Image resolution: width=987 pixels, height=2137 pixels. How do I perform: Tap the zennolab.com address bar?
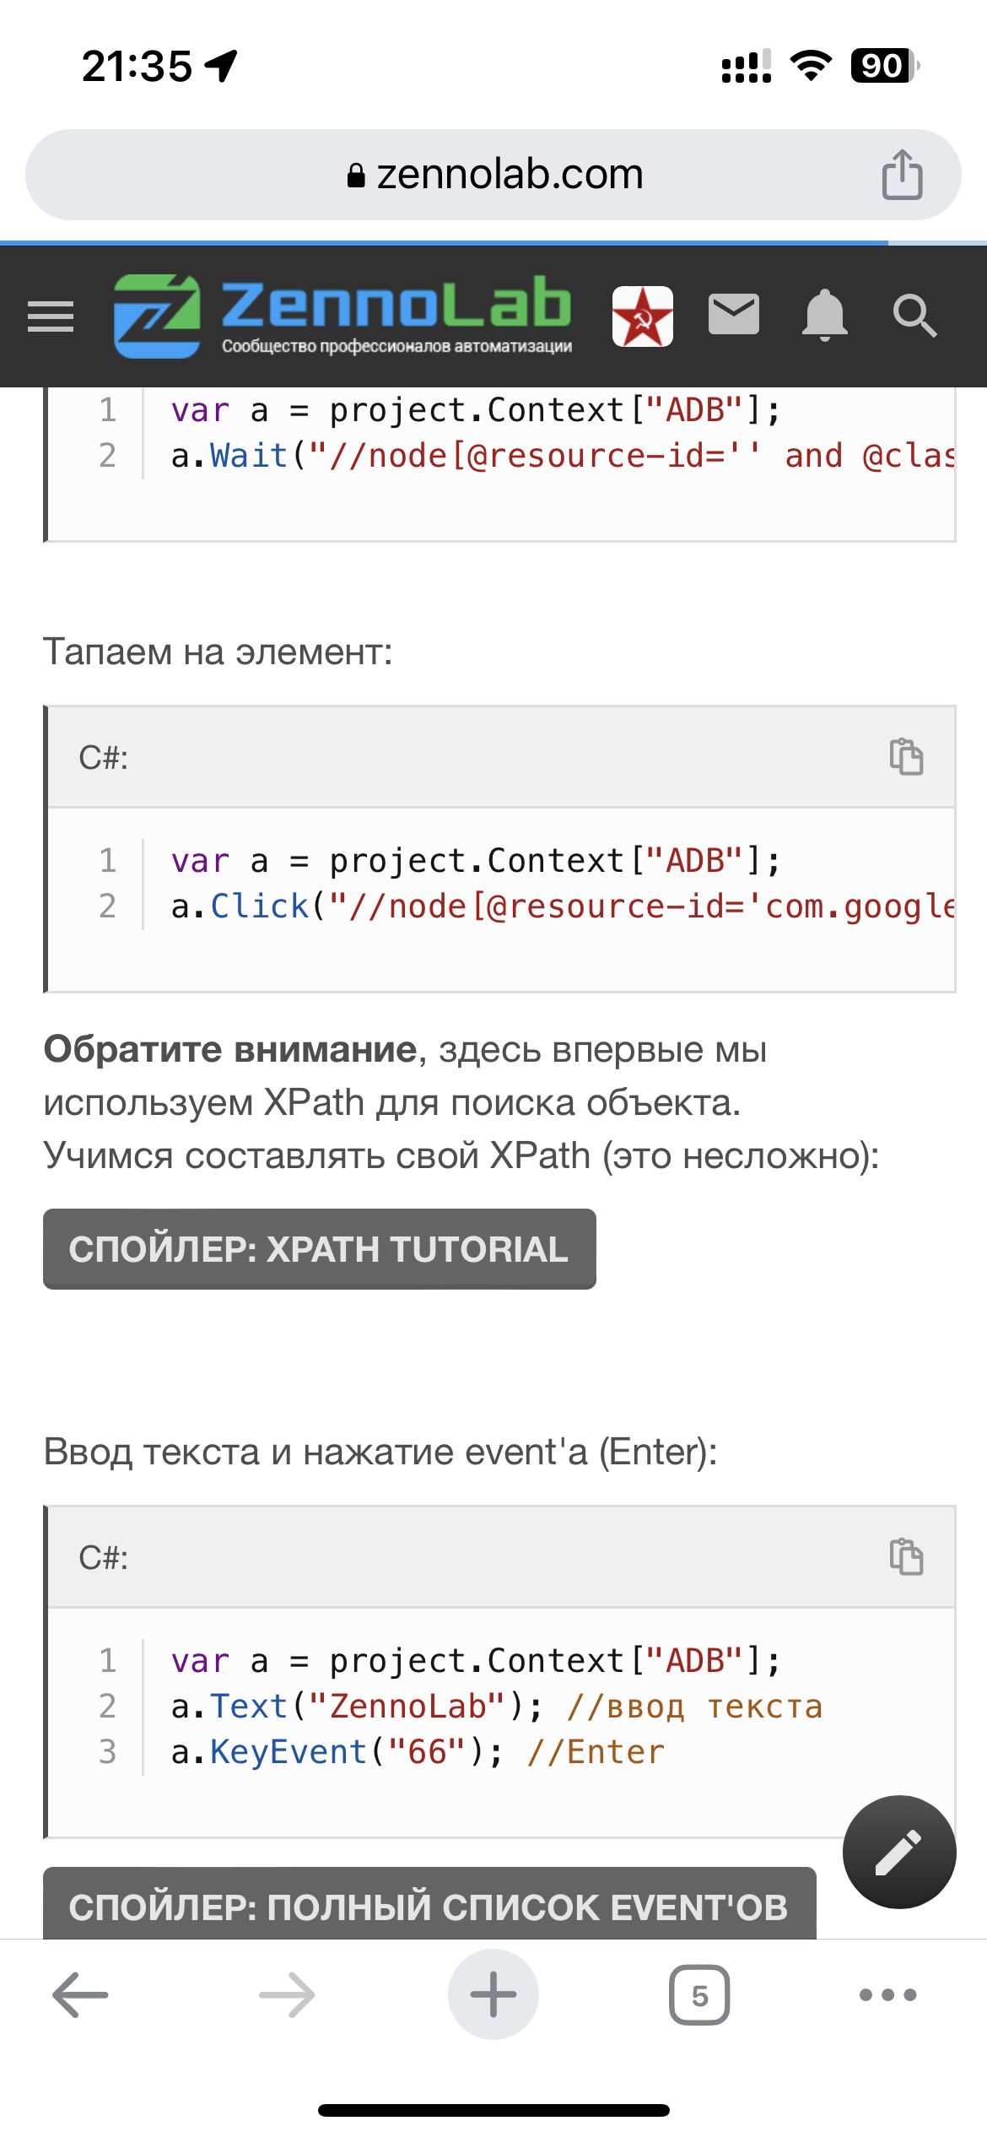click(493, 175)
